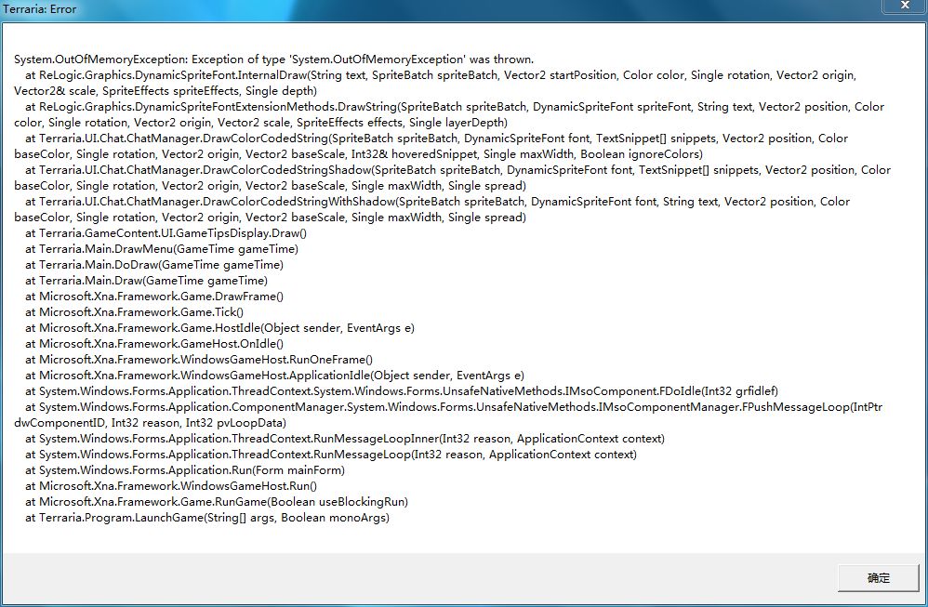The image size is (928, 607).
Task: Click the RunMessageLoopInner line
Action: [344, 439]
